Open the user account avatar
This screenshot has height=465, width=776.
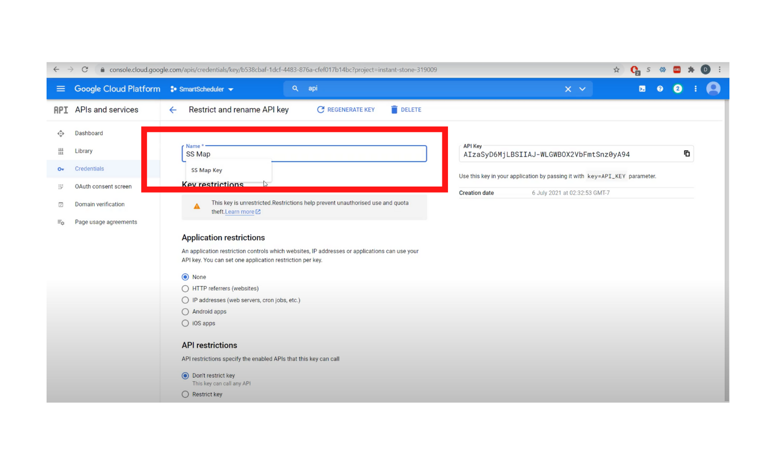point(713,89)
